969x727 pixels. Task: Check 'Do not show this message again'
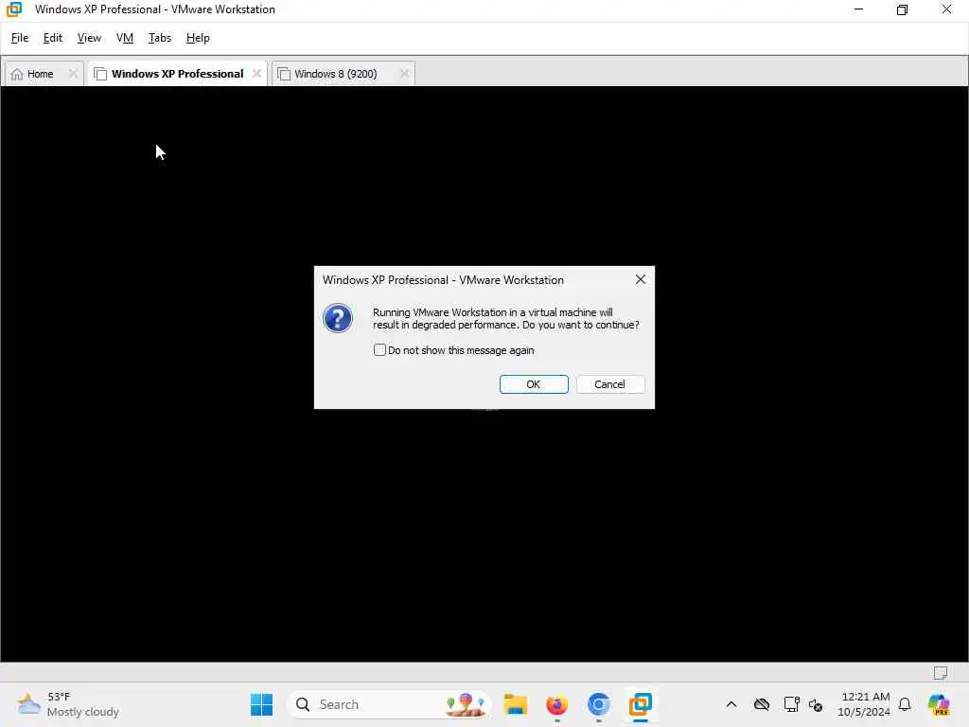tap(379, 350)
